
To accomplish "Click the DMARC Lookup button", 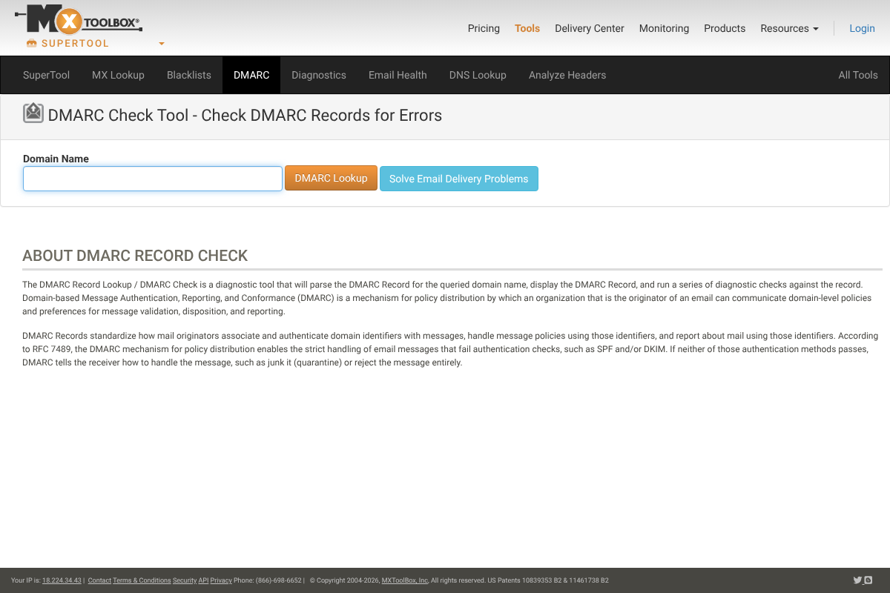I will (x=331, y=178).
